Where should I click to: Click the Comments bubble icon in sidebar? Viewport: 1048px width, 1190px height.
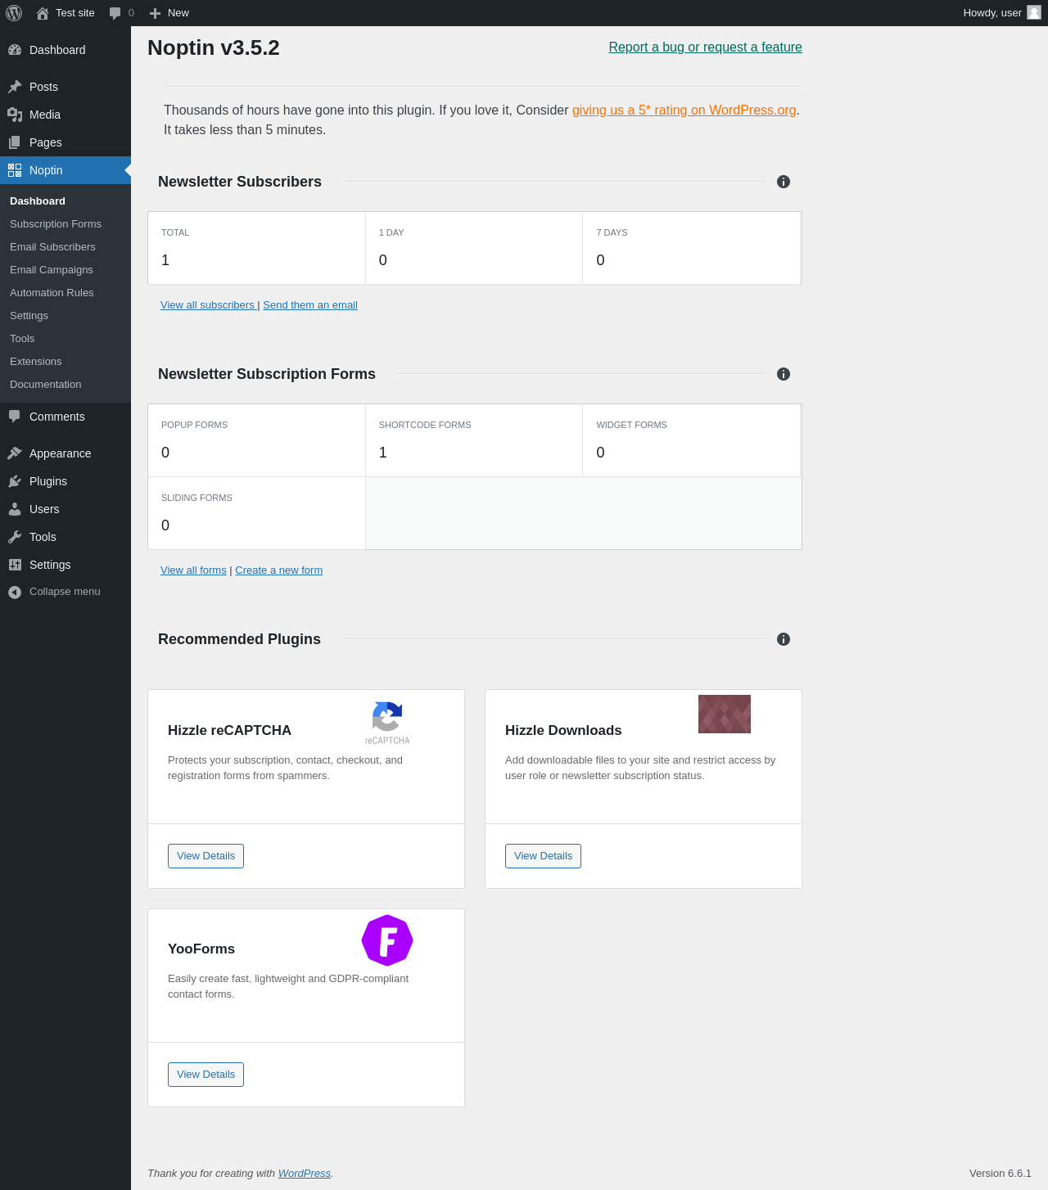15,417
